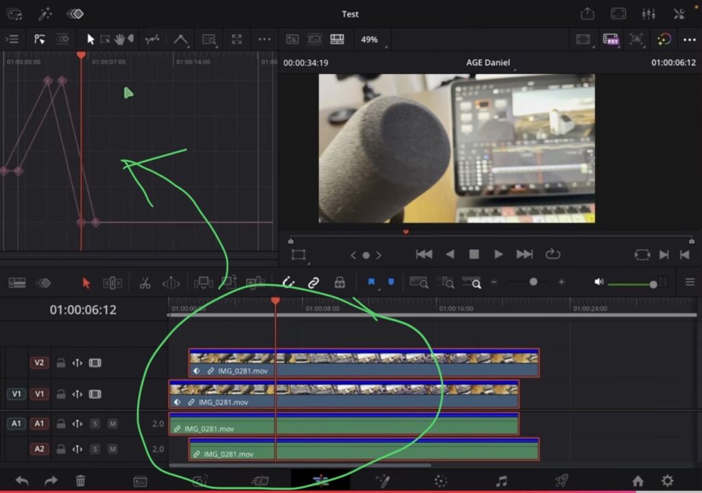
Task: Click the V1 source patch button
Action: tap(16, 394)
